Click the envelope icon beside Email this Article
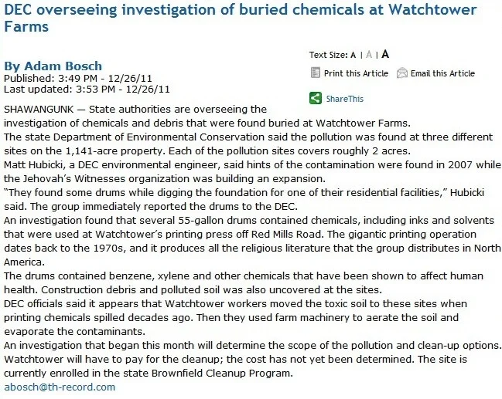 click(x=401, y=73)
